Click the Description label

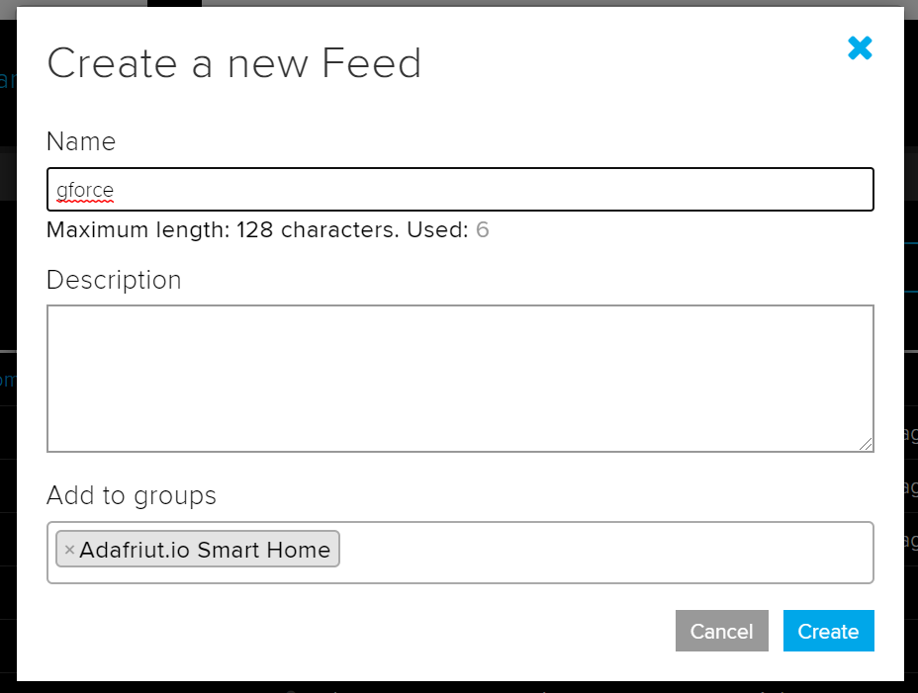point(114,280)
